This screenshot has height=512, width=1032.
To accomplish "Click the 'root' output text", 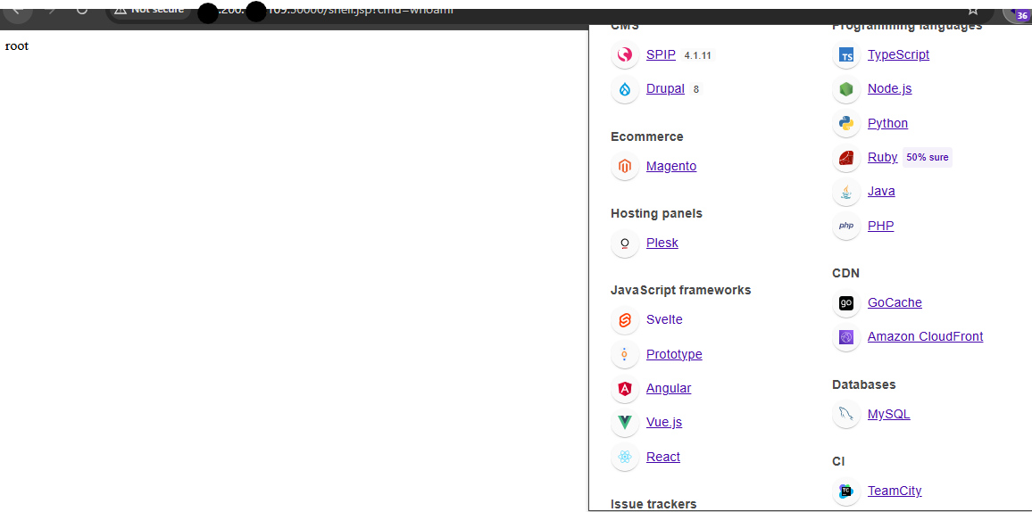I will point(16,46).
